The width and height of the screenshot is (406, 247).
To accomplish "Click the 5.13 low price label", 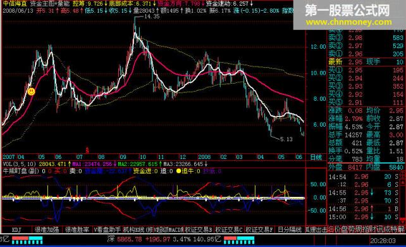I will pos(286,139).
